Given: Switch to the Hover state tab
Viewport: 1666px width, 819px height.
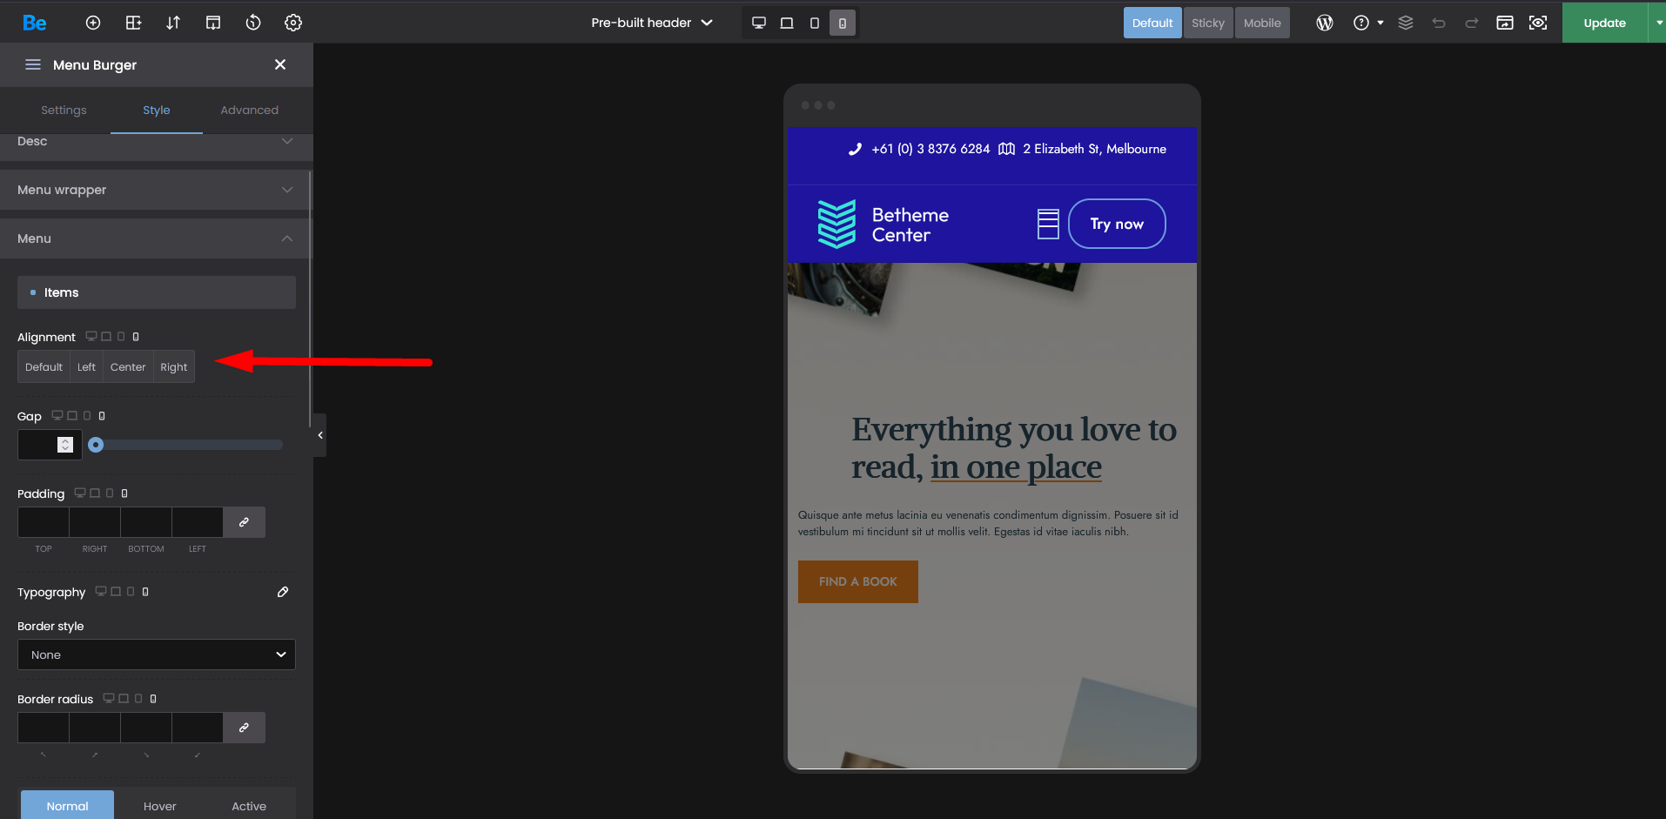Looking at the screenshot, I should (x=159, y=806).
